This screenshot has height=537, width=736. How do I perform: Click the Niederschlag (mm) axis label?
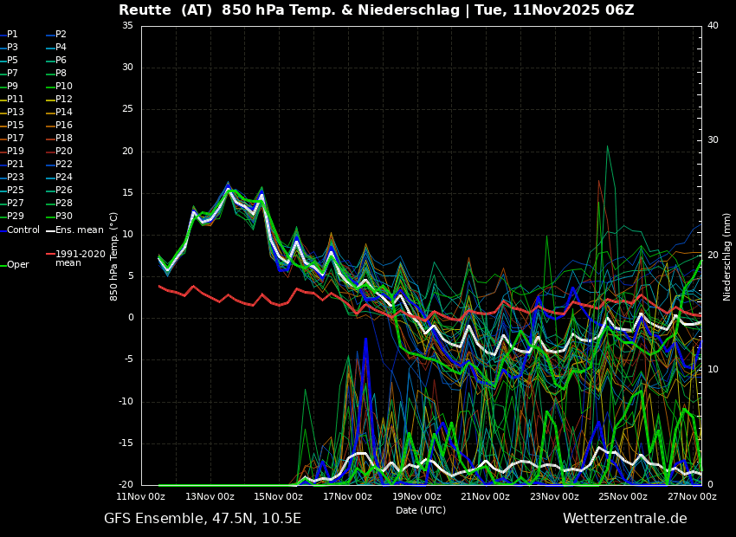coord(727,256)
